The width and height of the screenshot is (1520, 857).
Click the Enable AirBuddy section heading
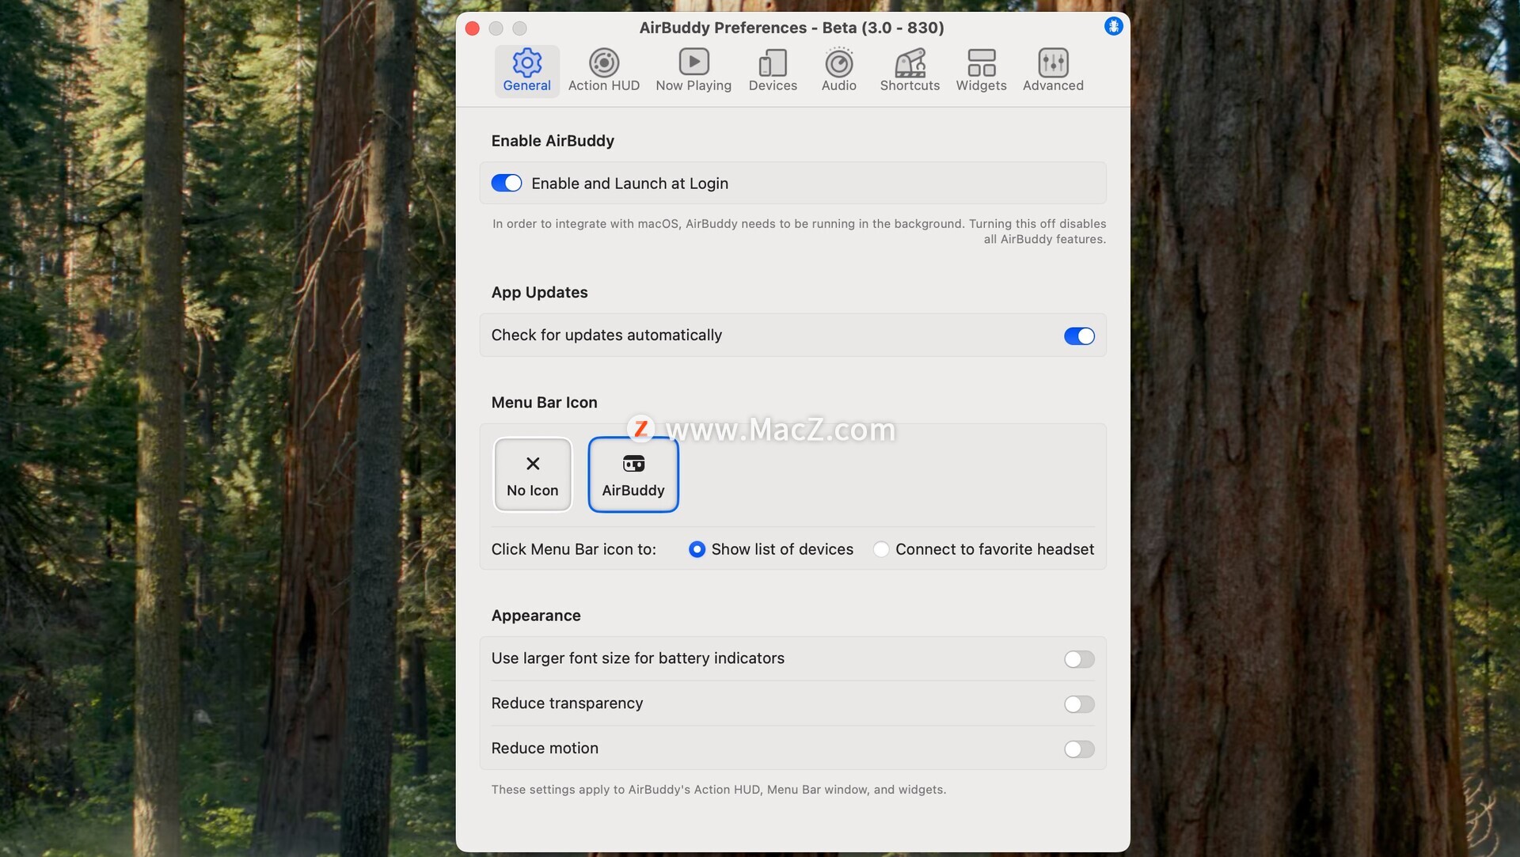(x=553, y=141)
